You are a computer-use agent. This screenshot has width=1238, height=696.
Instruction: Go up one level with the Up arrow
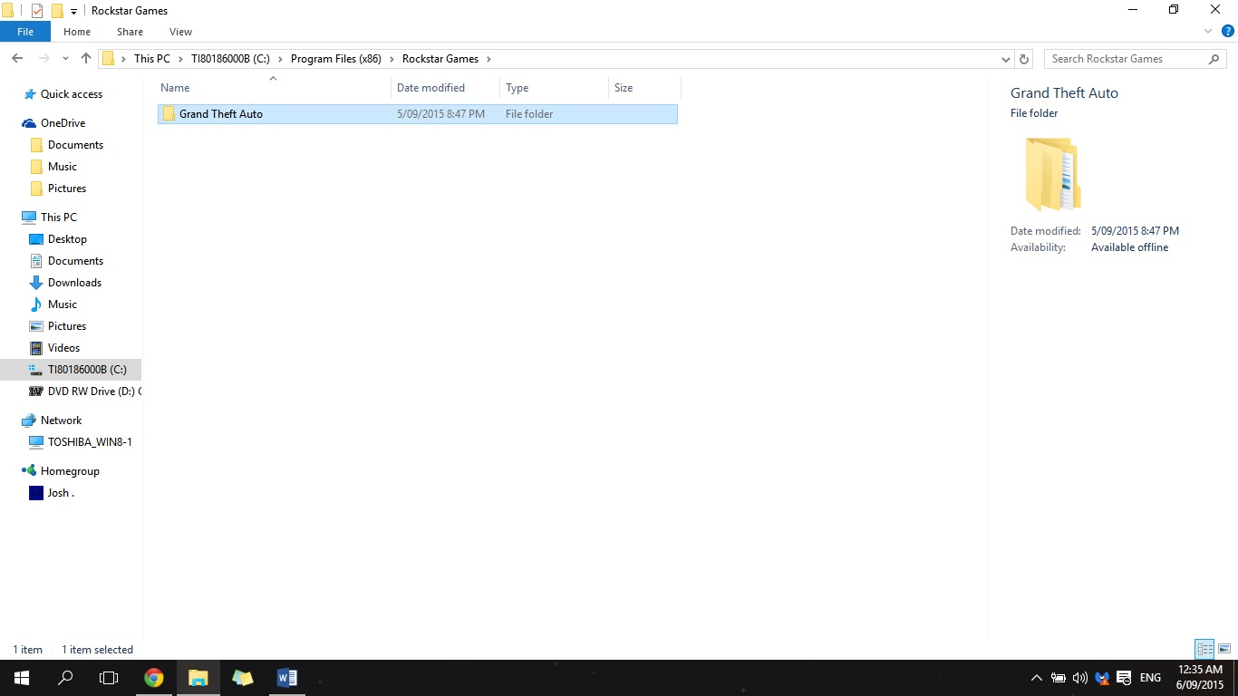pos(86,58)
